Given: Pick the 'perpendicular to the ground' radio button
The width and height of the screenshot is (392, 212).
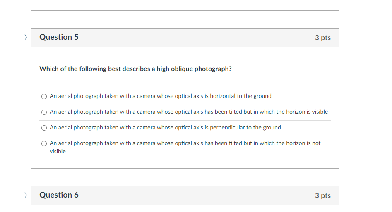Looking at the screenshot, I should pyautogui.click(x=44, y=128).
